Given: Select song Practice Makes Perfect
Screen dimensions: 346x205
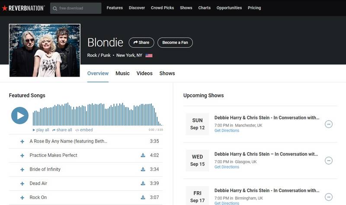Looking at the screenshot, I should click(x=53, y=155).
